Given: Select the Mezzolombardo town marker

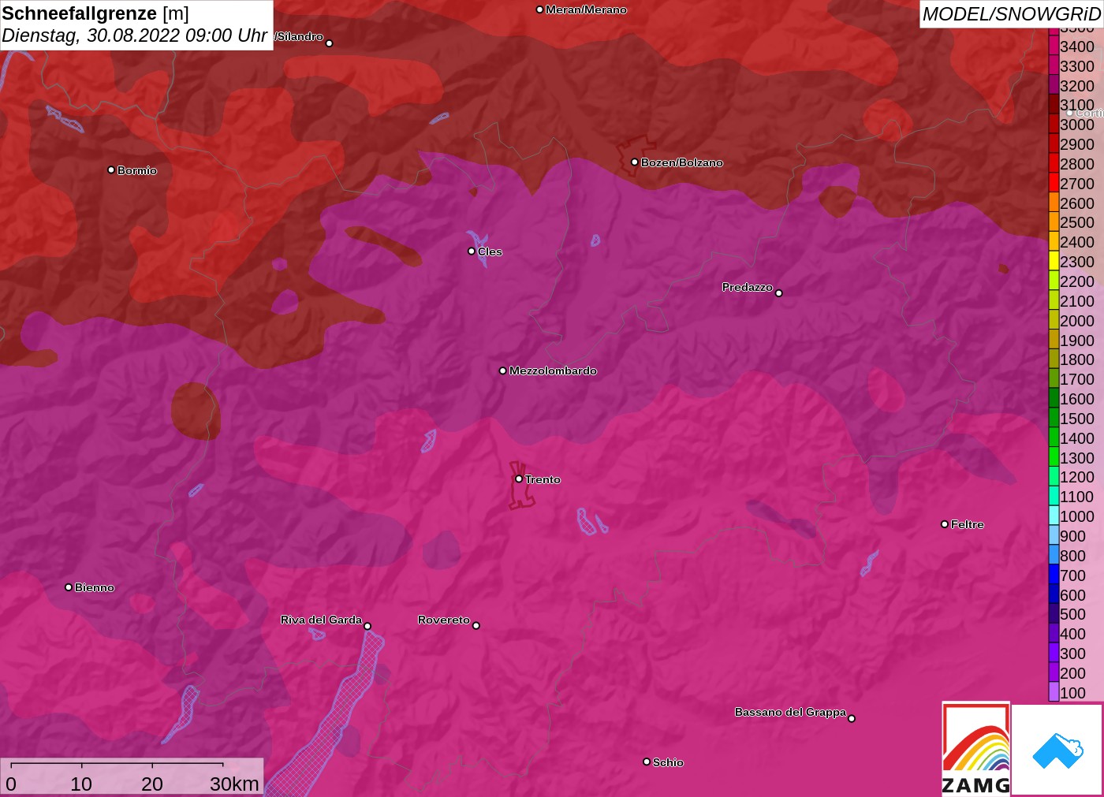Looking at the screenshot, I should click(x=503, y=370).
